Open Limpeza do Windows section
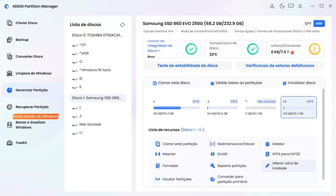The image size is (336, 196). (x=29, y=73)
